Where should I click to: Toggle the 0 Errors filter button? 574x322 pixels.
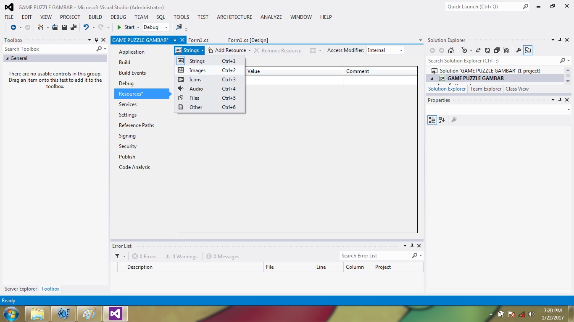click(x=144, y=257)
